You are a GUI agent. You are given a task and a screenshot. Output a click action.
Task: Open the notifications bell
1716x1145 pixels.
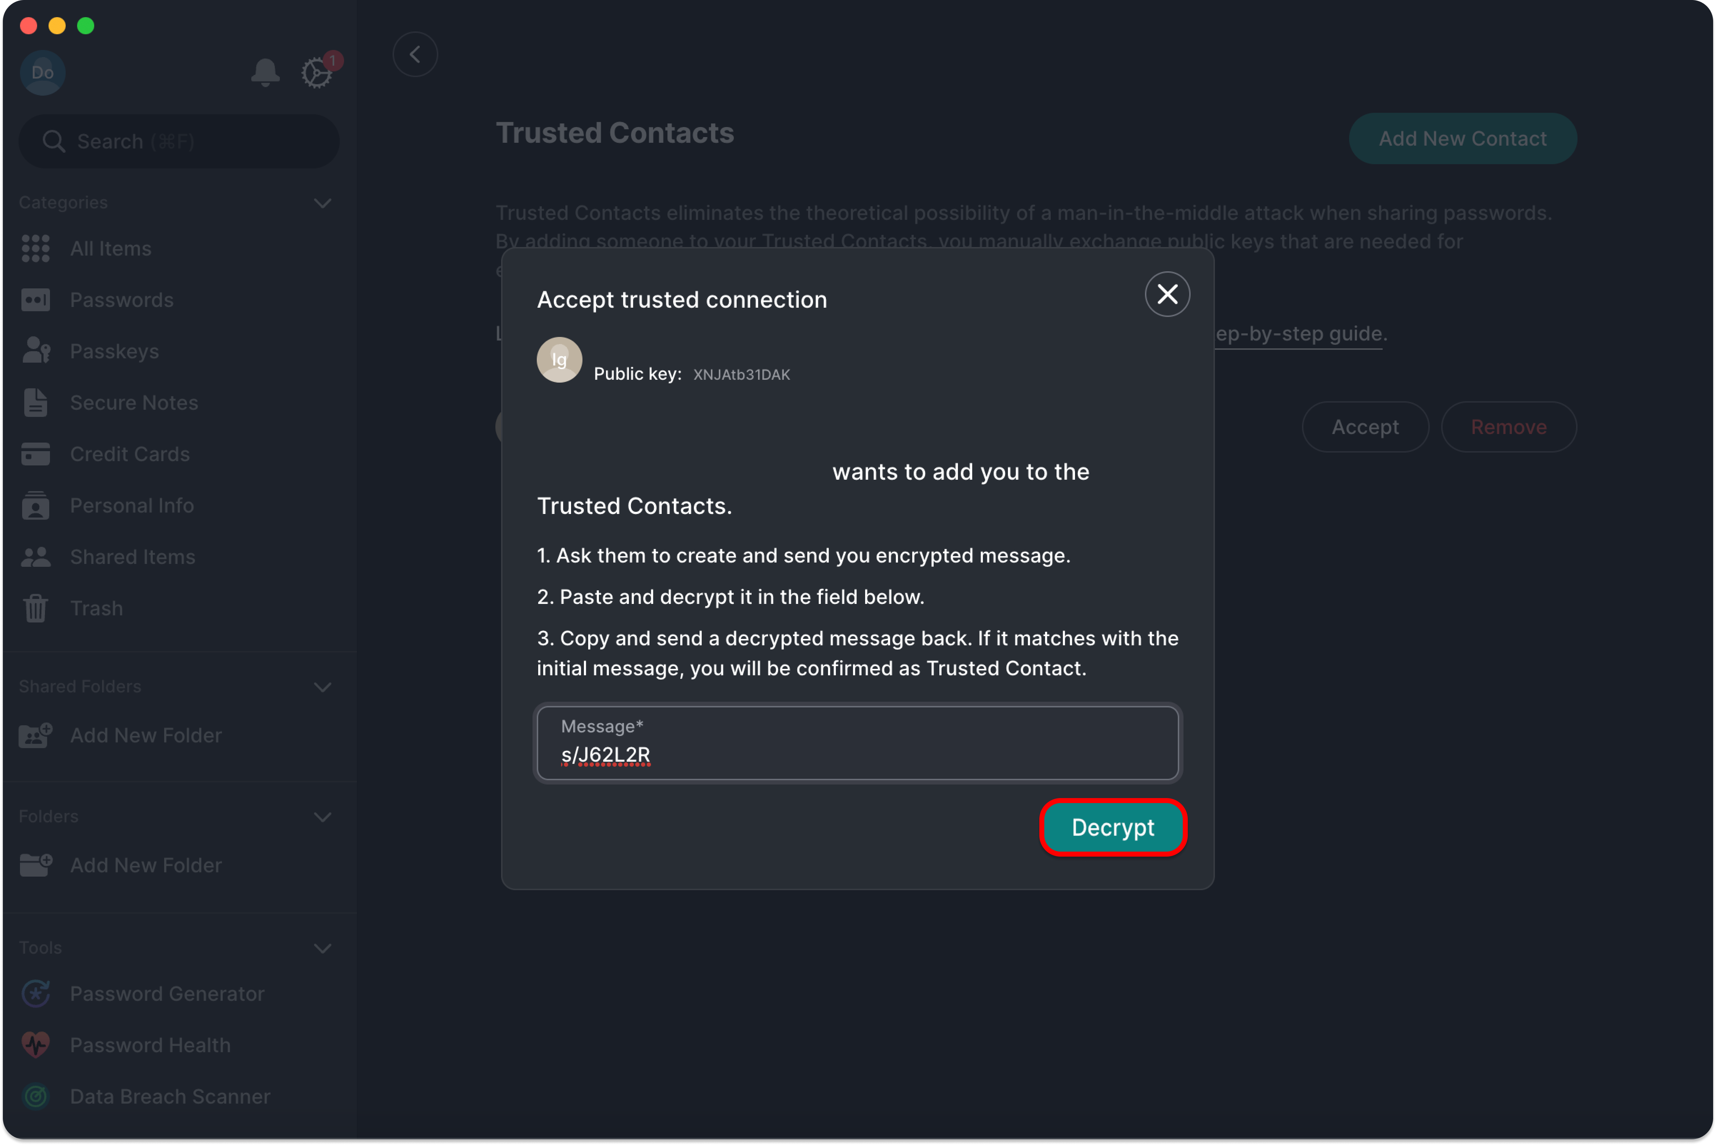tap(265, 72)
